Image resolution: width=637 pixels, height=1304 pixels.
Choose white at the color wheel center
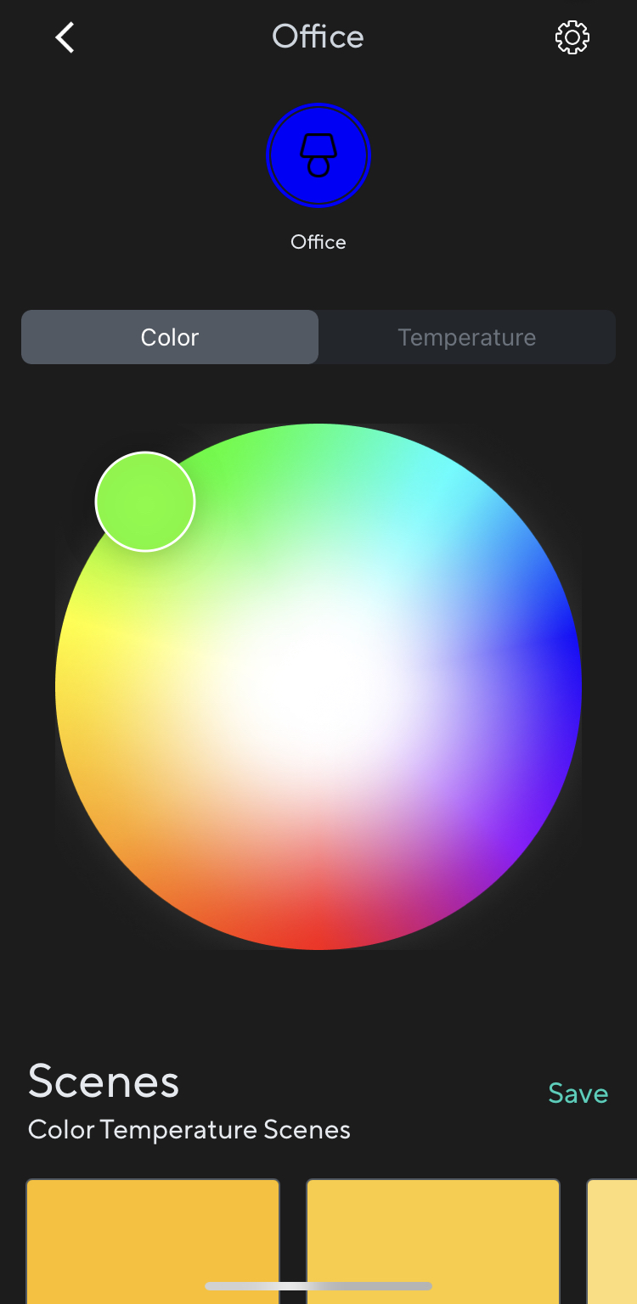pos(318,686)
